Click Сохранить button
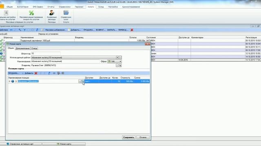This screenshot has height=146, width=261. tap(129, 137)
